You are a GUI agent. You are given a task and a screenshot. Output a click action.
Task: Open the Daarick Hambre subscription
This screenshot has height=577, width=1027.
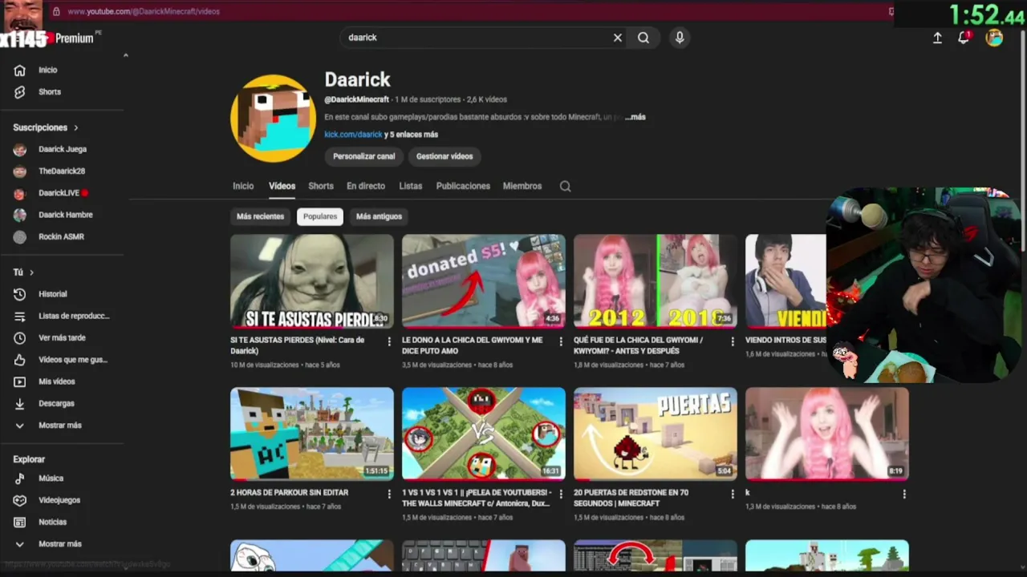pos(65,215)
